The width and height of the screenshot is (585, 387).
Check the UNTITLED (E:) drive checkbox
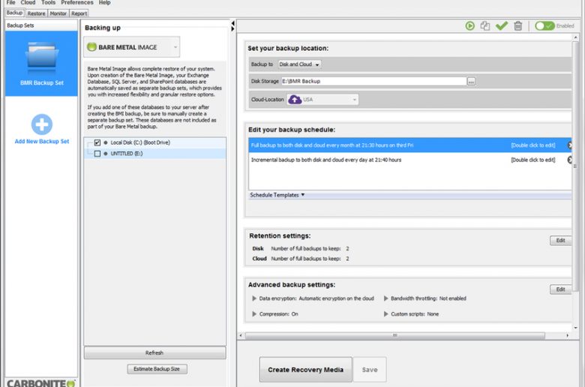[x=97, y=154]
